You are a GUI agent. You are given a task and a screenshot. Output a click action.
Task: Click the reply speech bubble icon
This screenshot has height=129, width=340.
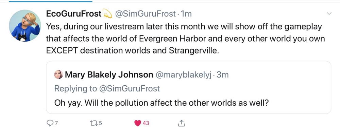tap(50, 123)
